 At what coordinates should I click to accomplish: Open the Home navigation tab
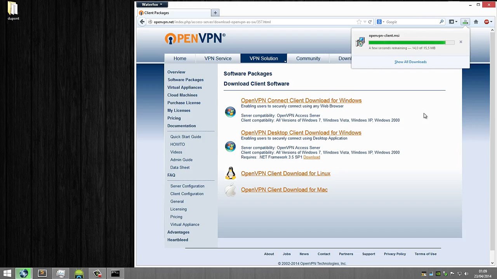point(180,59)
